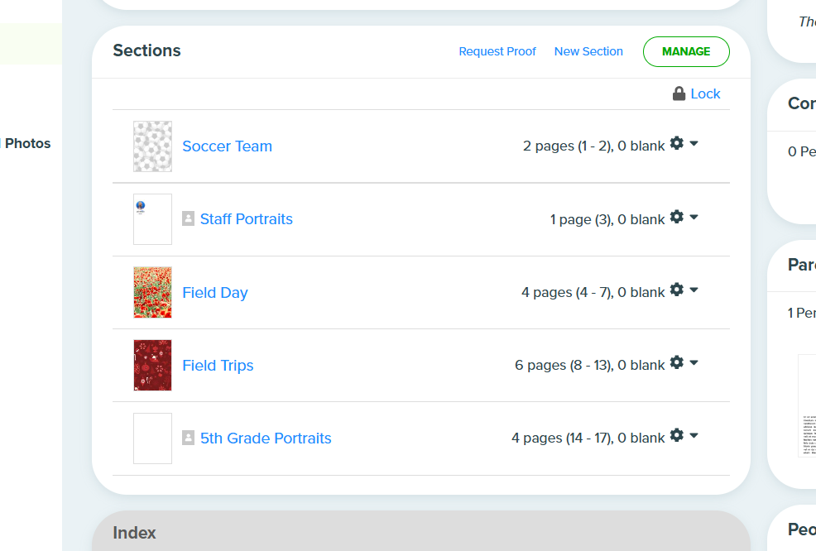Click the padlock icon beside Lock
The width and height of the screenshot is (816, 551).
point(679,93)
